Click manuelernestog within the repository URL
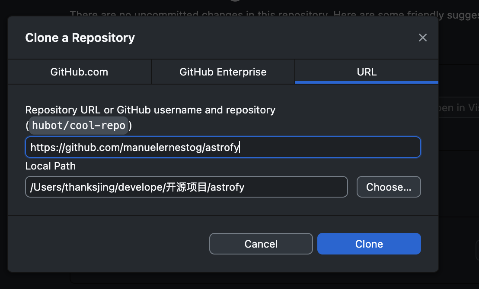 (x=163, y=148)
